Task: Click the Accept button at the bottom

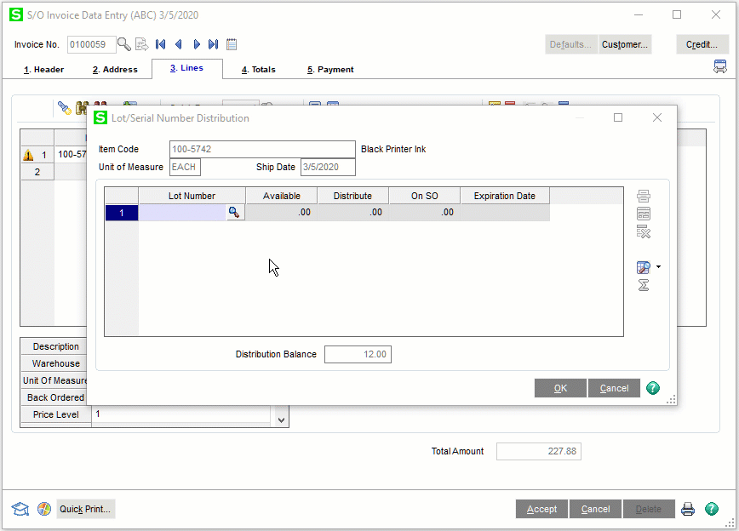Action: (541, 509)
